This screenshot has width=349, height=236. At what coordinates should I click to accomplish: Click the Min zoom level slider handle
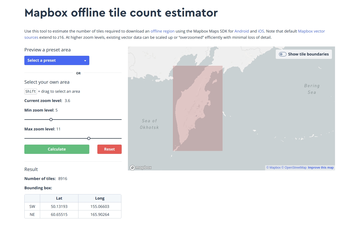pyautogui.click(x=51, y=120)
